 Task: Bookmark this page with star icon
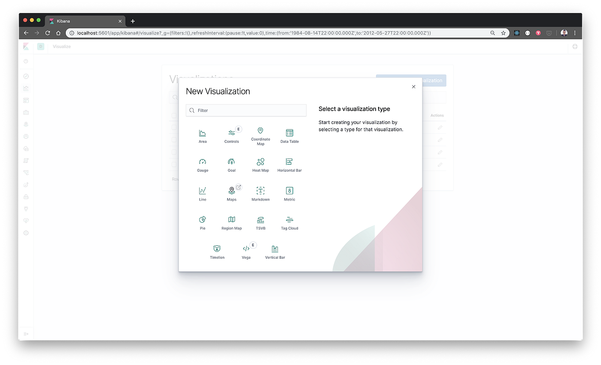[x=503, y=33]
